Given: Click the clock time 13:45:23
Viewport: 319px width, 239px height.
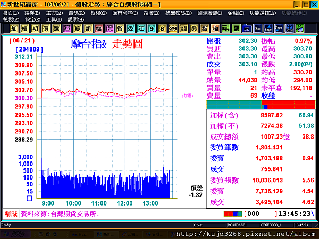Looking at the screenshot, I should point(294,214).
